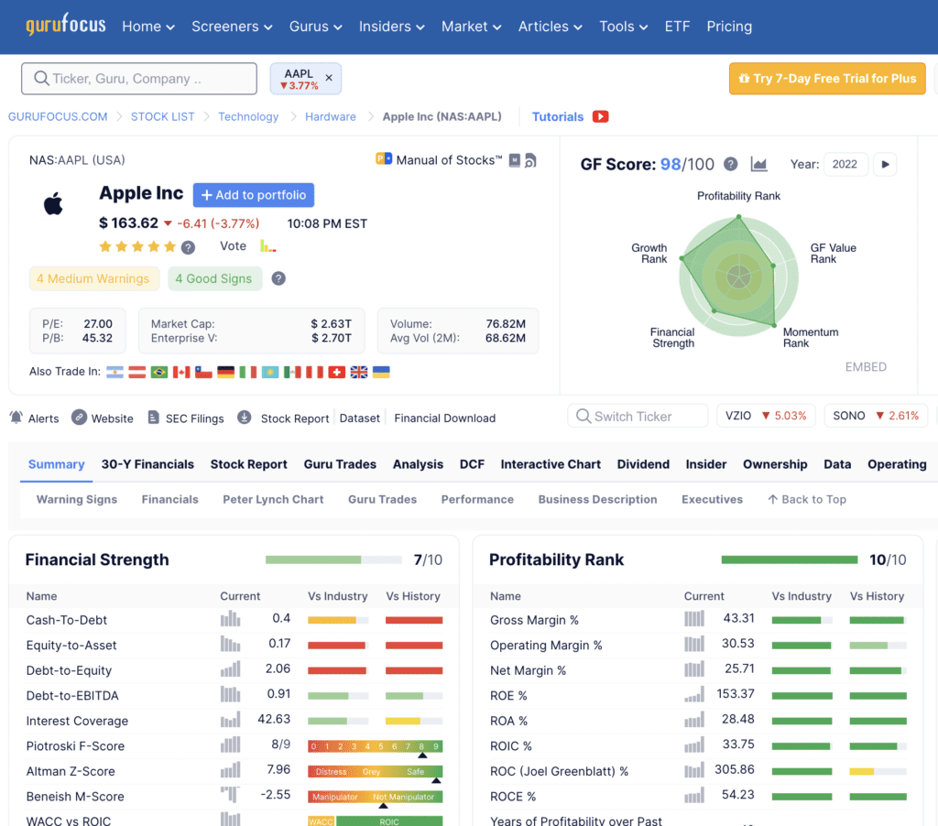The height and width of the screenshot is (826, 938).
Task: Open the Financial Download link
Action: [x=444, y=418]
